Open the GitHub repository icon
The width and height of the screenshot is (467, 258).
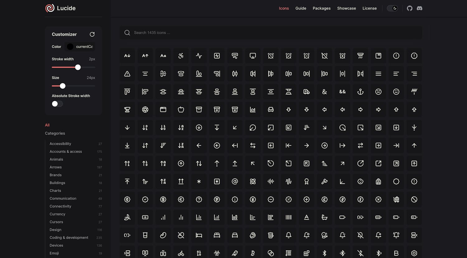pyautogui.click(x=410, y=8)
